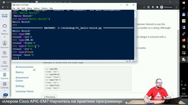Expand hidden tray icons chevron

pyautogui.click(x=182, y=81)
